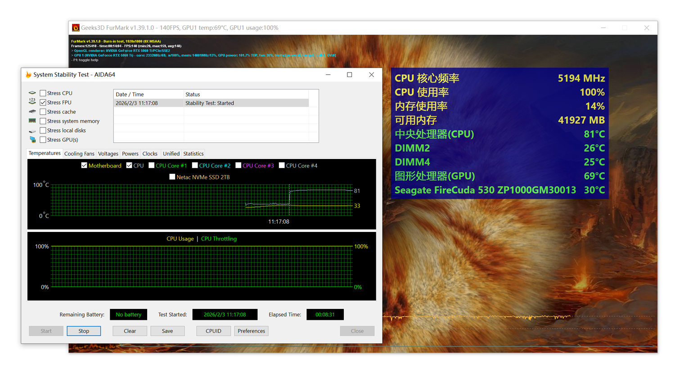
Task: Stop the stability test
Action: pos(84,331)
